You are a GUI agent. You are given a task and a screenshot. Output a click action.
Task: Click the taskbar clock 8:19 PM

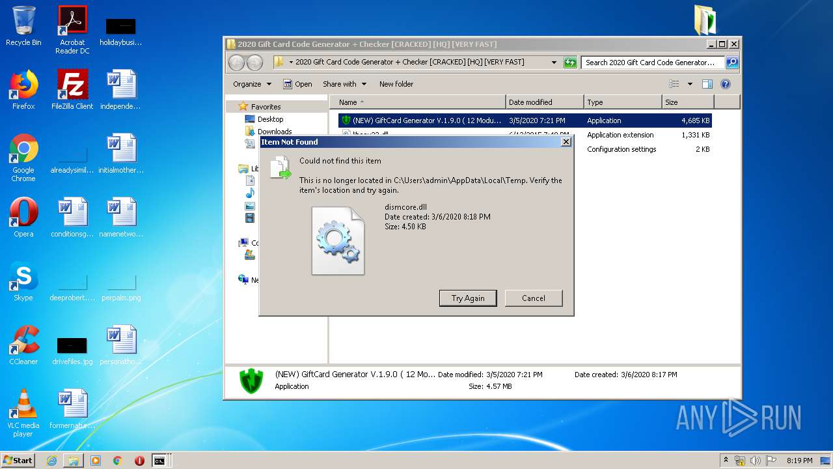click(x=799, y=461)
